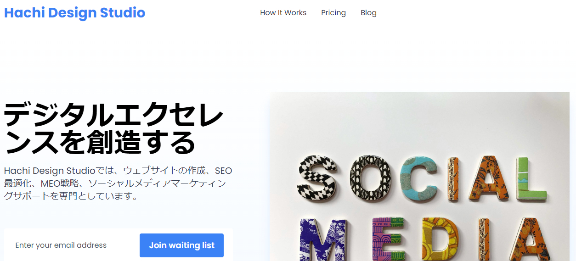Click the Hachi Design Studio description paragraph
The width and height of the screenshot is (576, 261).
pos(118,183)
